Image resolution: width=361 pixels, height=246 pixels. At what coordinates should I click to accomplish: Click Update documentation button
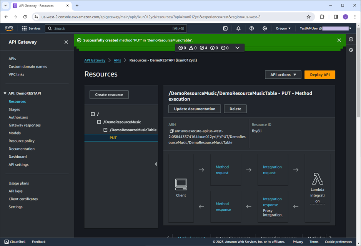195,109
